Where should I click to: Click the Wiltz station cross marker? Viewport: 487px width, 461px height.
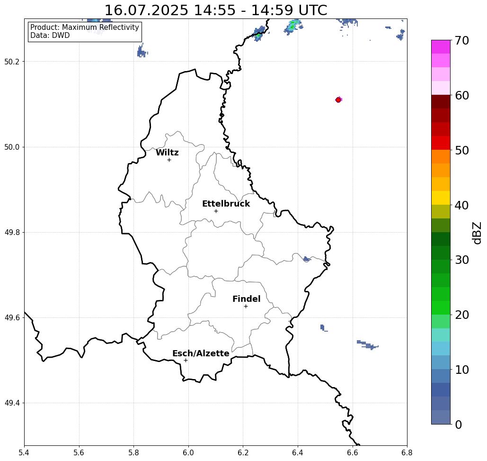coord(169,160)
